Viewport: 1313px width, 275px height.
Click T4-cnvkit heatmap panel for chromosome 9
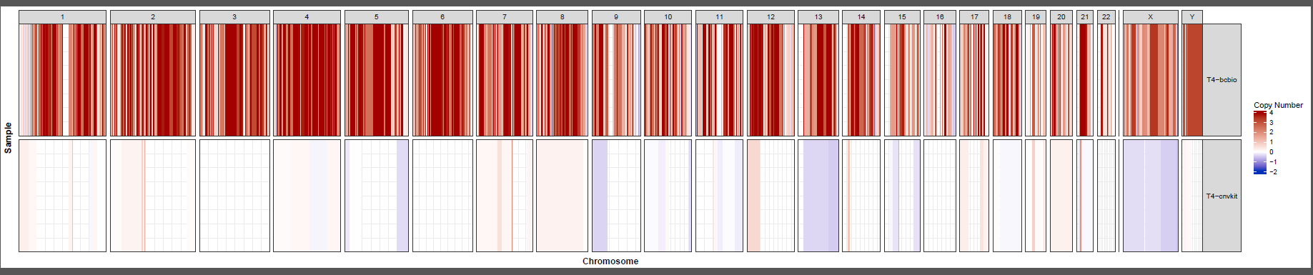(616, 196)
